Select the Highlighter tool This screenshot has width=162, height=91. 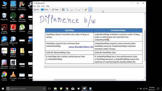[x=86, y=10]
